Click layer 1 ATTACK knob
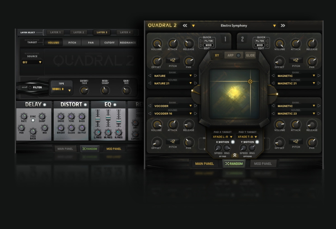This screenshot has width=336, height=229. pyautogui.click(x=173, y=43)
